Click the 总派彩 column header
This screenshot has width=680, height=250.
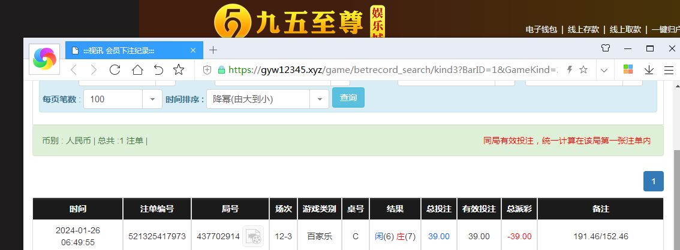coord(519,209)
